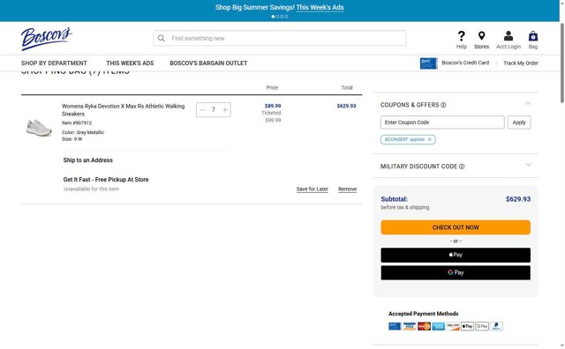Click the Item #907912 text
This screenshot has width=565, height=349.
[x=77, y=123]
